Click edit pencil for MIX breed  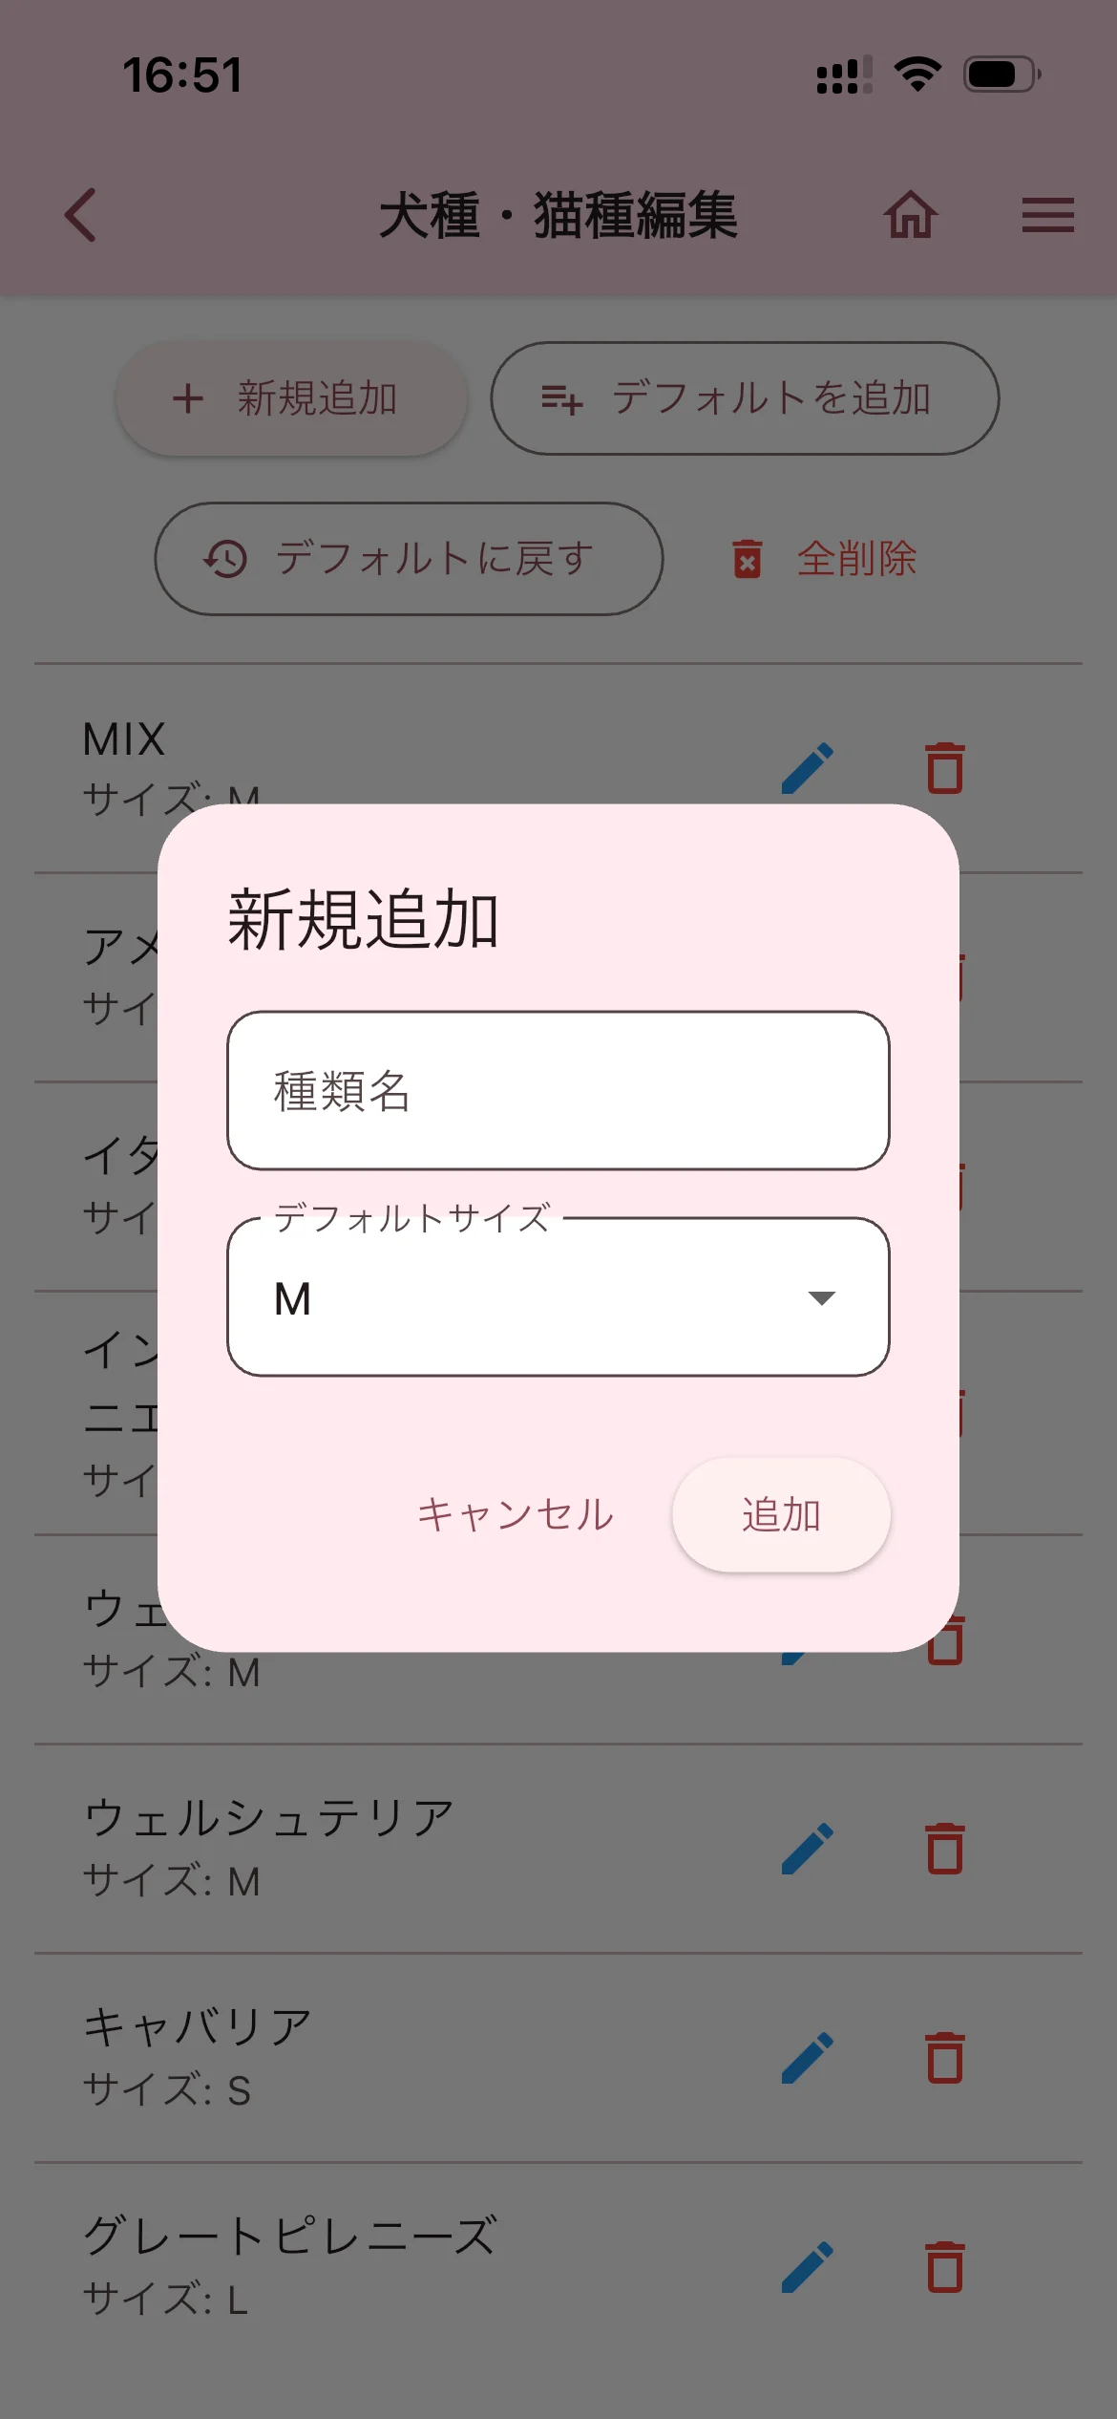pyautogui.click(x=808, y=768)
